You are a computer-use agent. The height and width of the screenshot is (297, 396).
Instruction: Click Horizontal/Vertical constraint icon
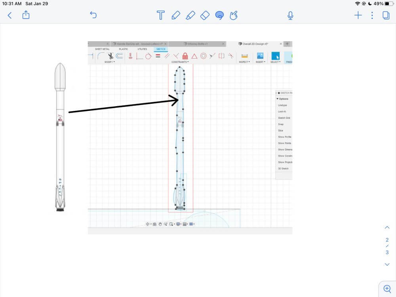coord(131,56)
